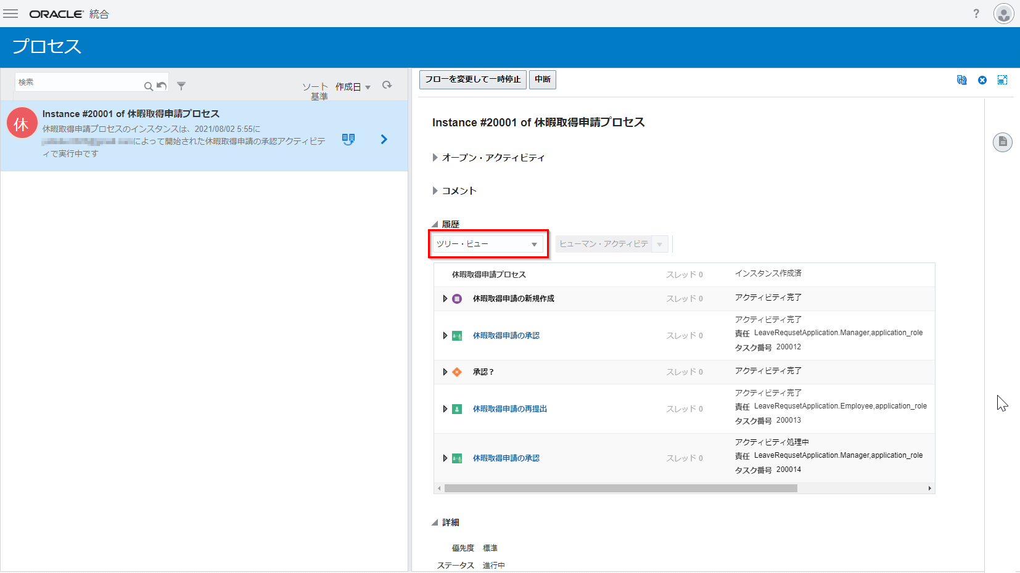Viewport: 1020px width, 573px height.
Task: Refresh instance details with blue arrows icon
Action: [961, 80]
